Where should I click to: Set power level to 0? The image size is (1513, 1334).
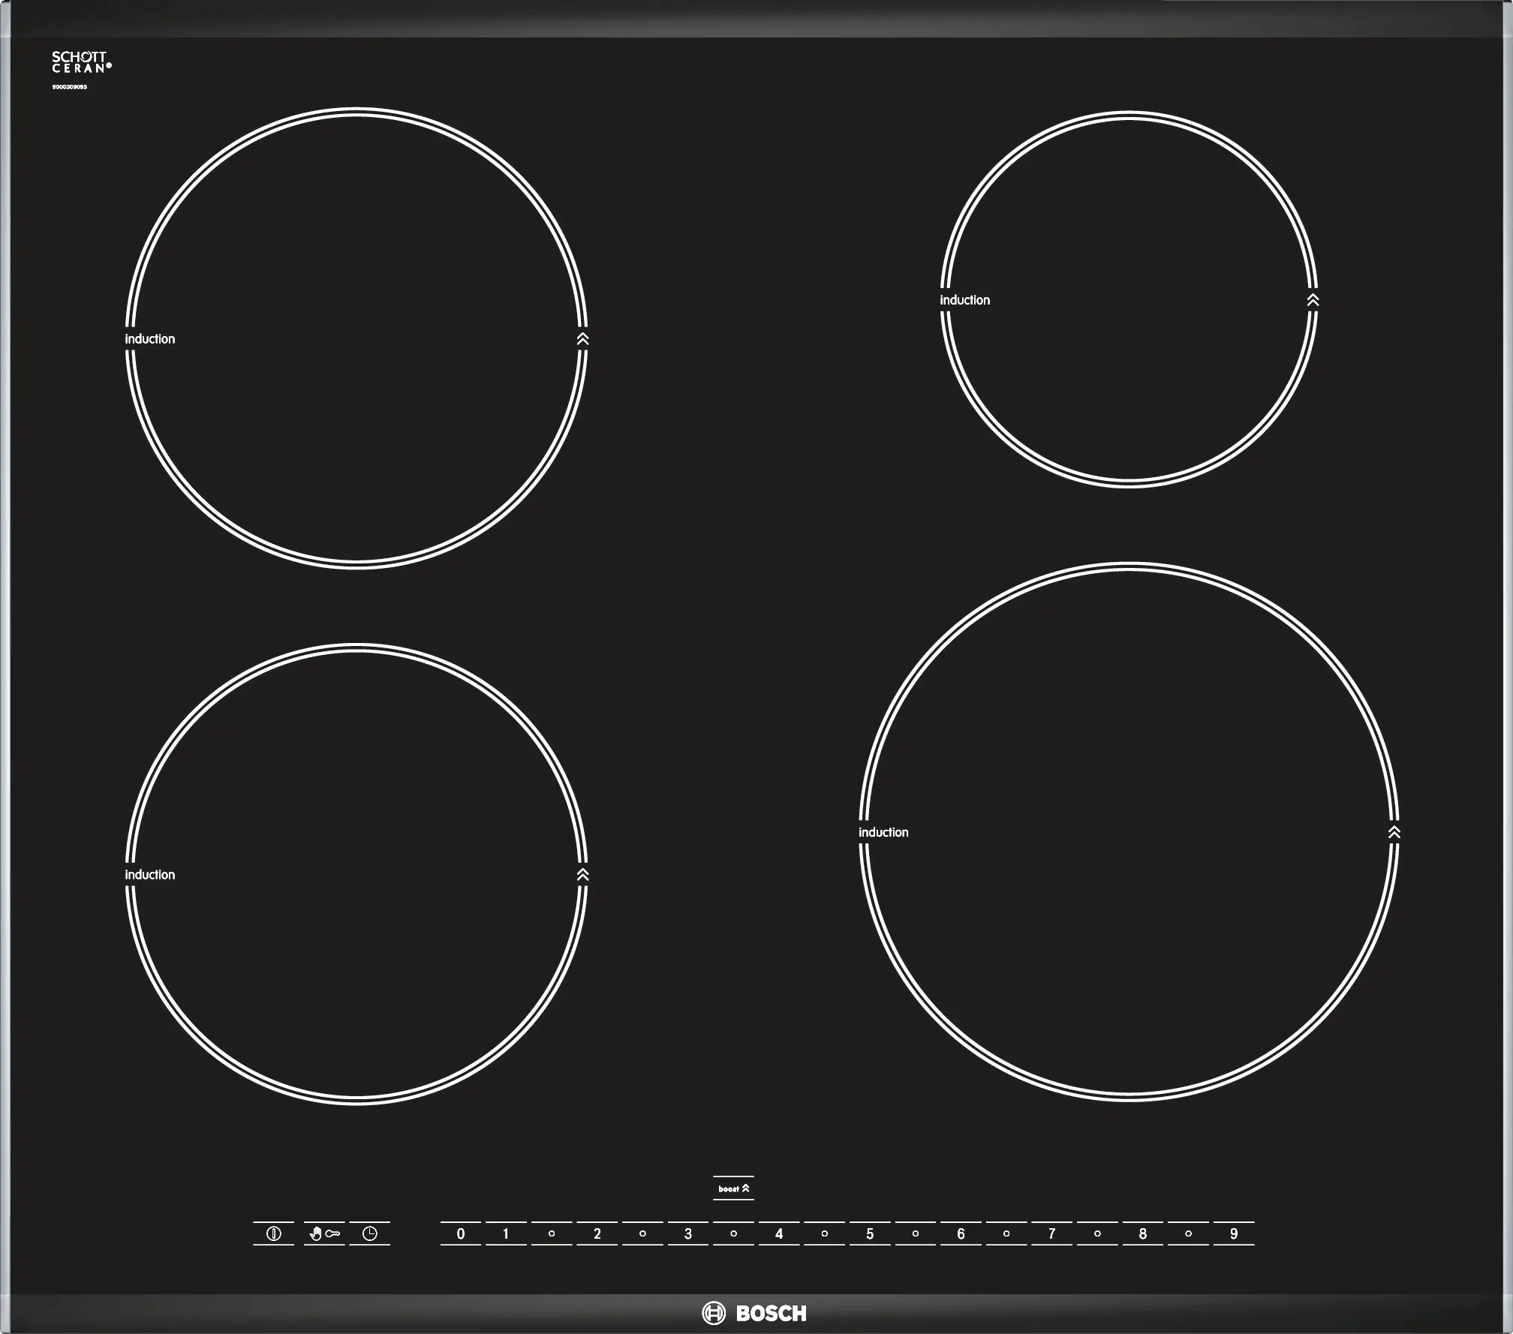point(461,1233)
